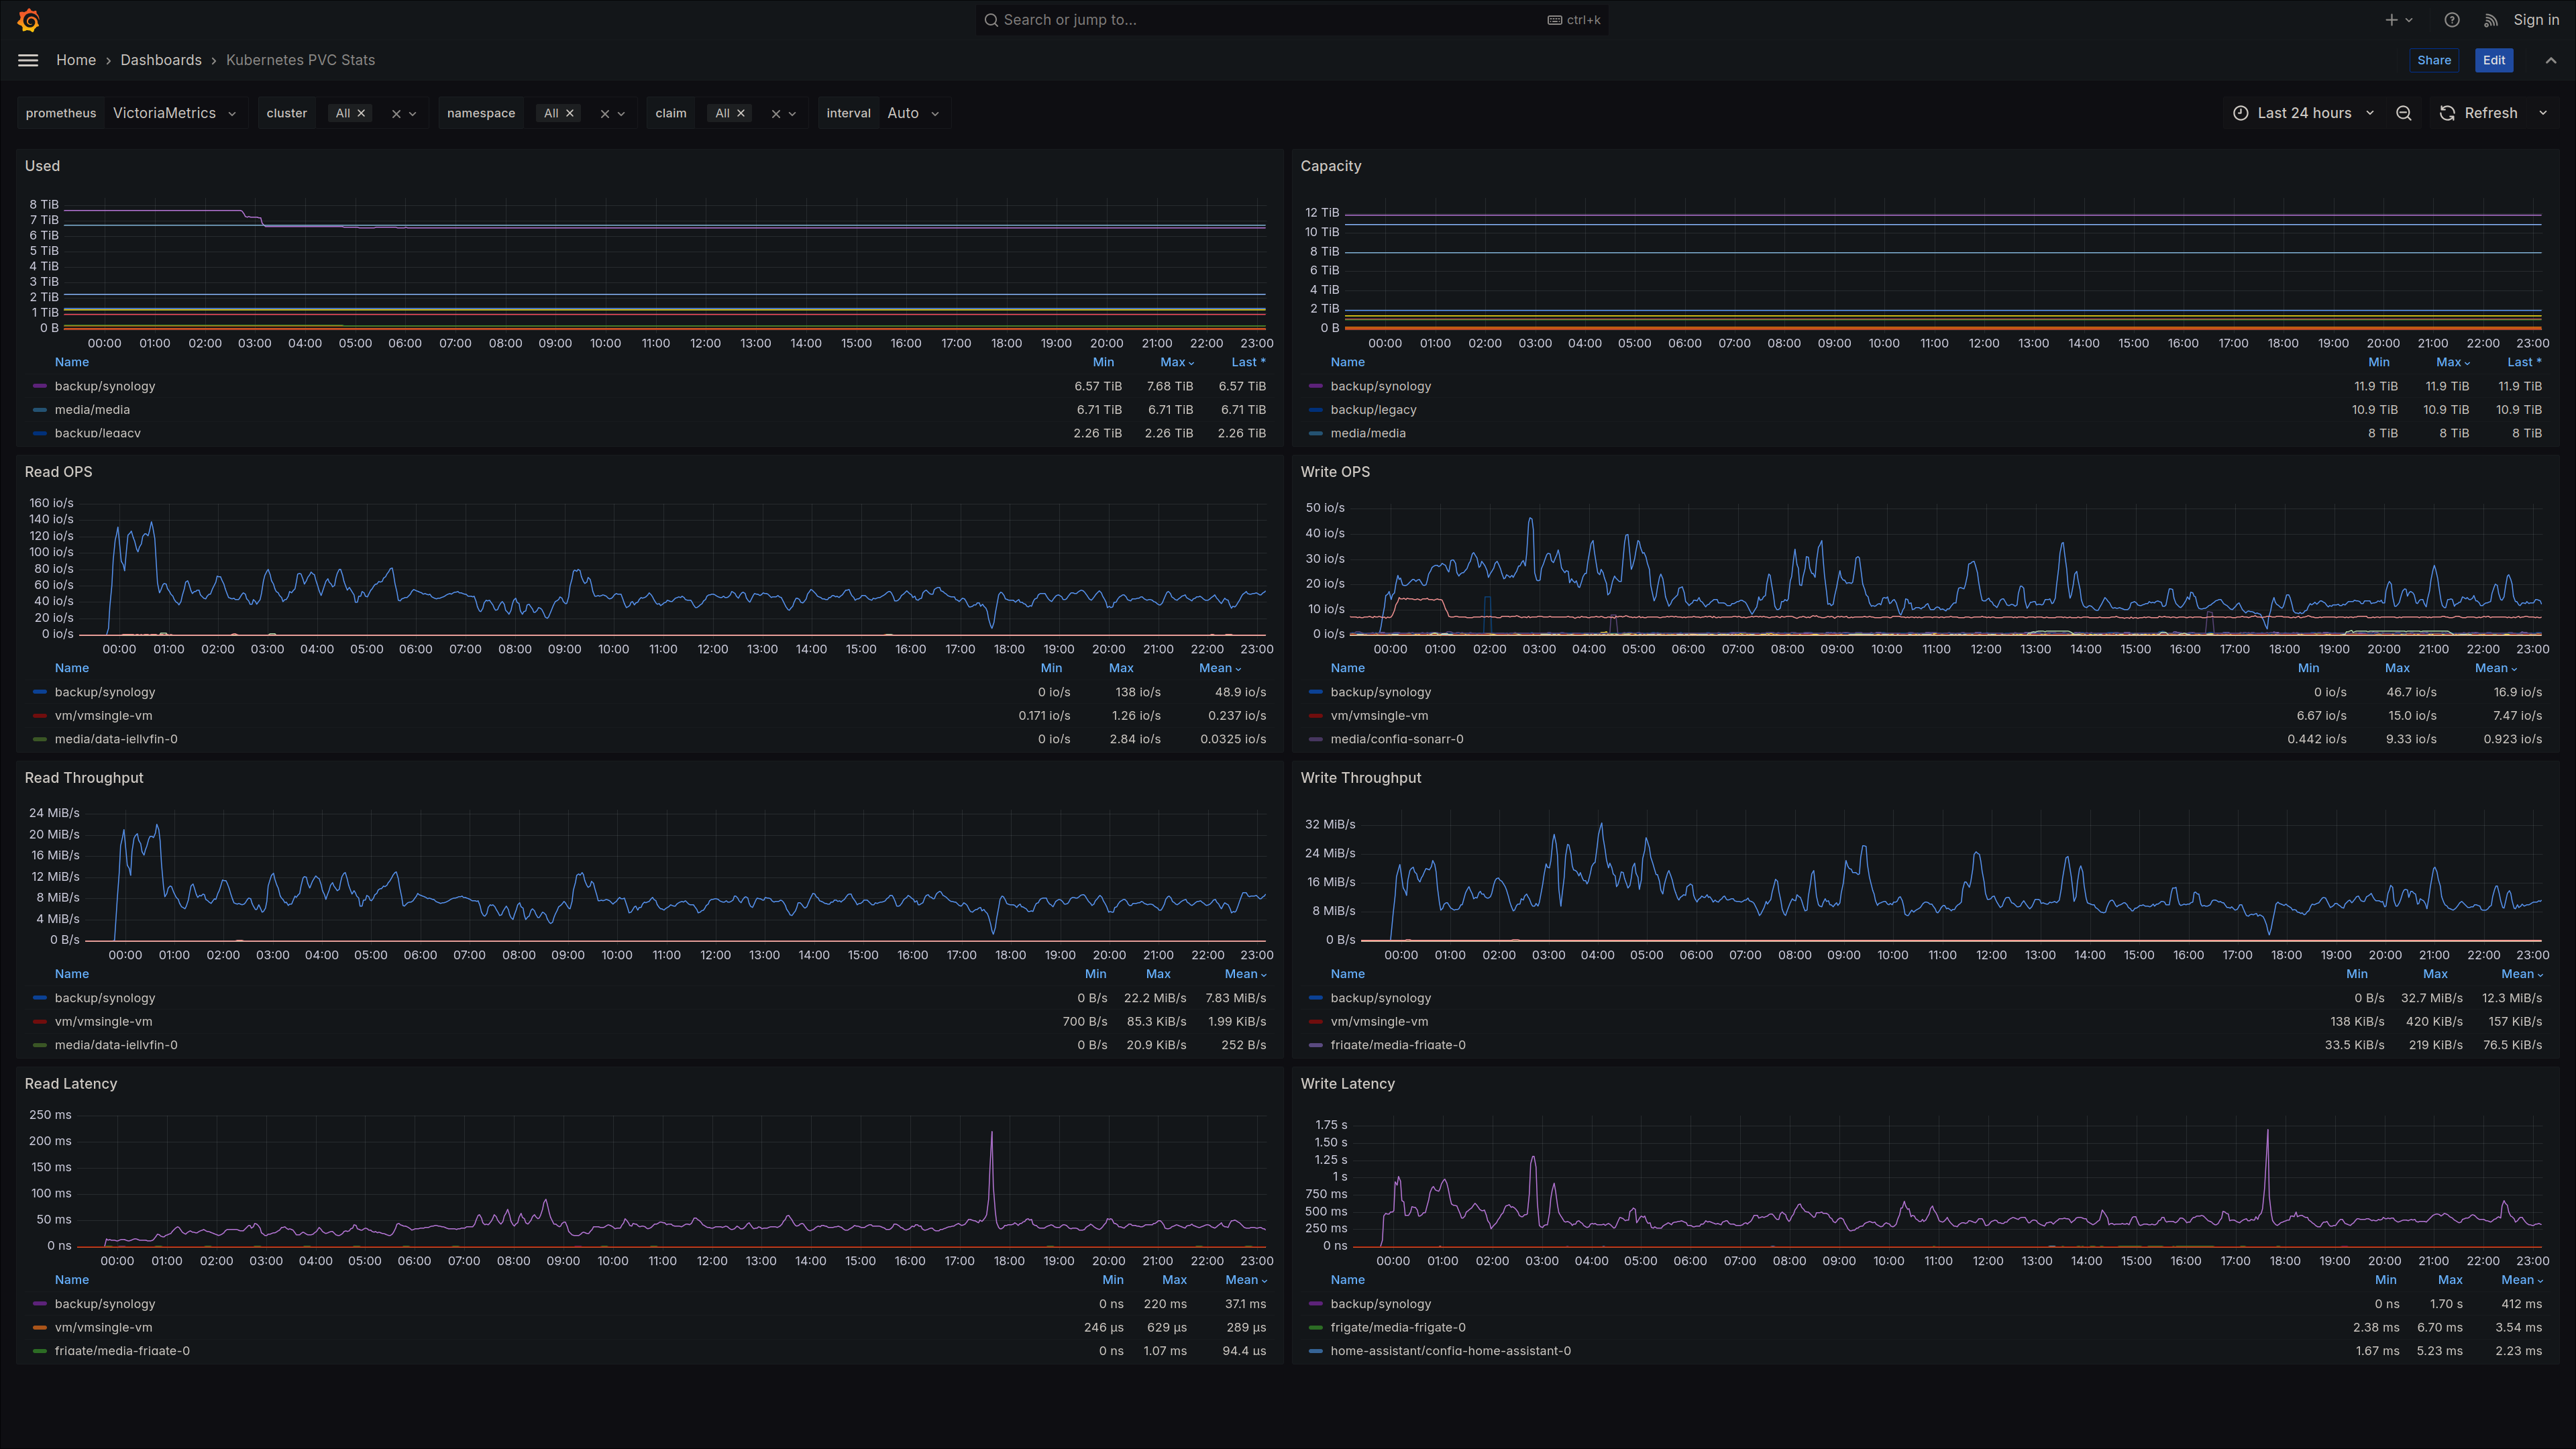
Task: Click the Share button
Action: pos(2433,60)
